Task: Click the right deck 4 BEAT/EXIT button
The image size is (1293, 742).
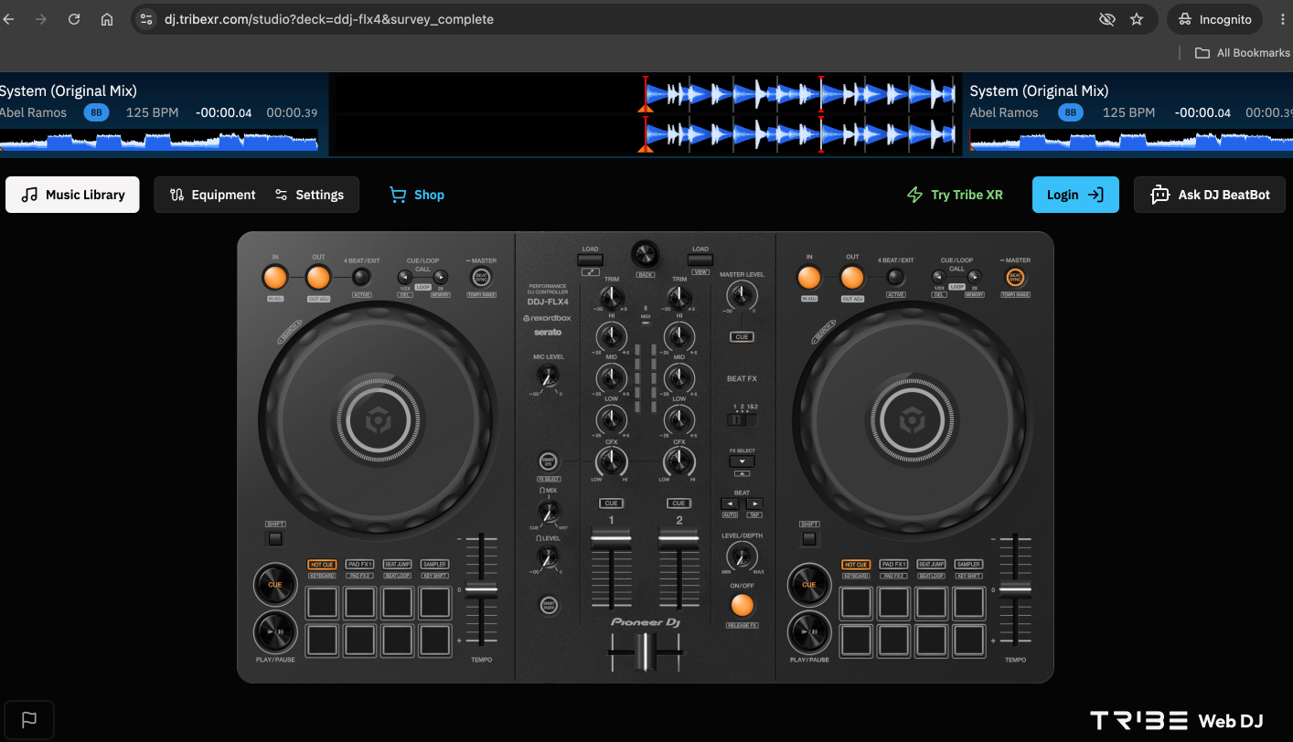Action: tap(895, 277)
